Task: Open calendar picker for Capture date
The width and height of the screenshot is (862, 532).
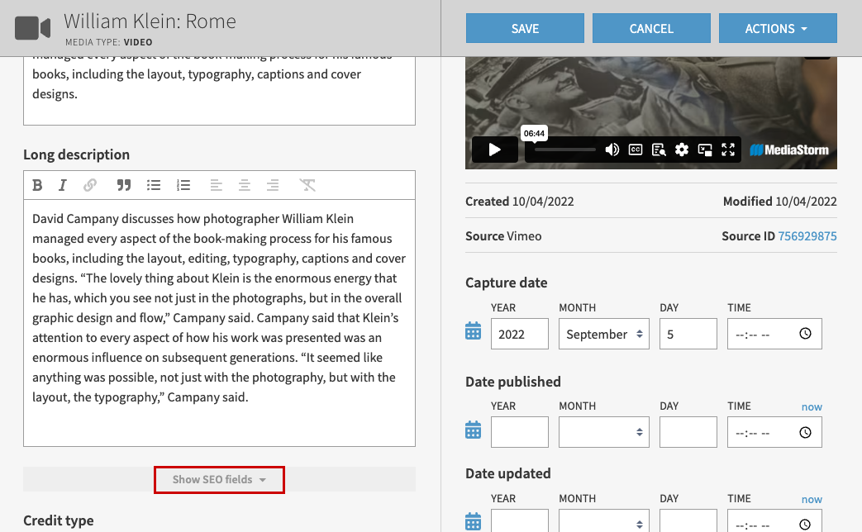Action: 473,332
